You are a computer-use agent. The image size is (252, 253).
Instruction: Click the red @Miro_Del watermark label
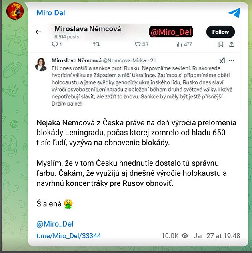(171, 32)
